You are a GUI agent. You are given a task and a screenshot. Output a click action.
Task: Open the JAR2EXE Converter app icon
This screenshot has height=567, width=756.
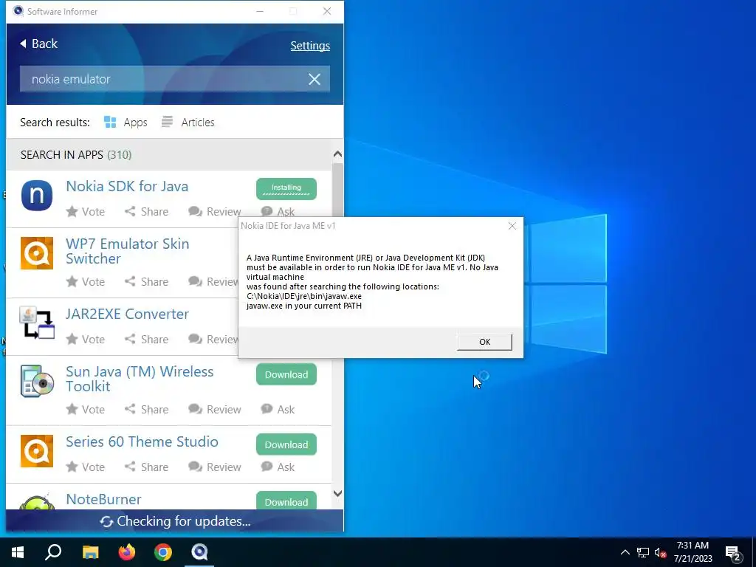(x=37, y=323)
